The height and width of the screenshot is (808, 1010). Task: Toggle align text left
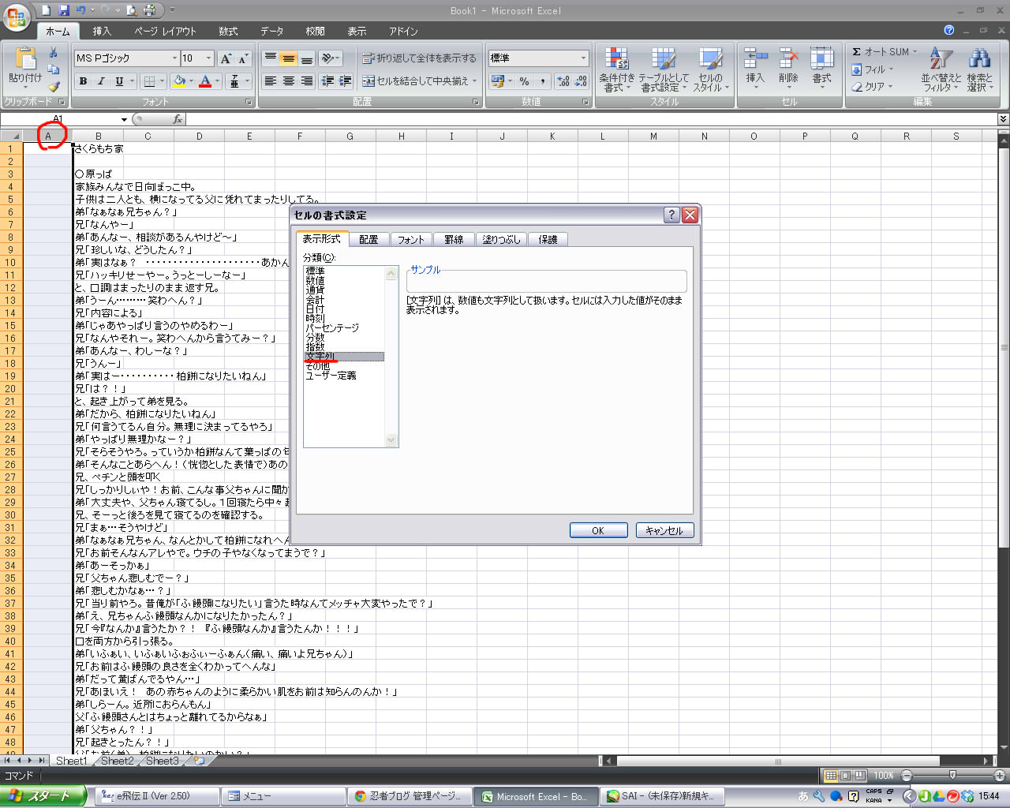(x=271, y=81)
